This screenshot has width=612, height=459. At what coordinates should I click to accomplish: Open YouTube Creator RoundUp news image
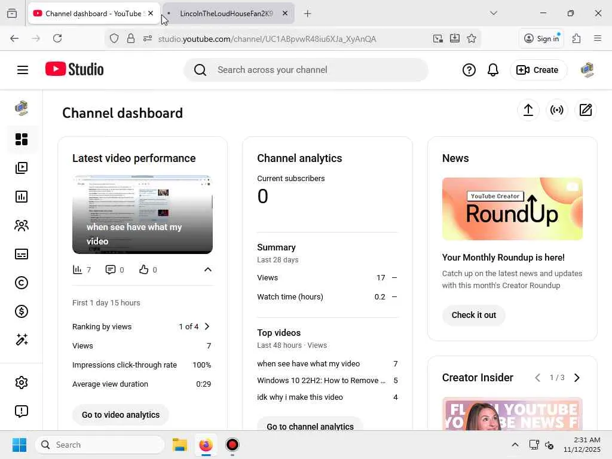click(x=512, y=209)
